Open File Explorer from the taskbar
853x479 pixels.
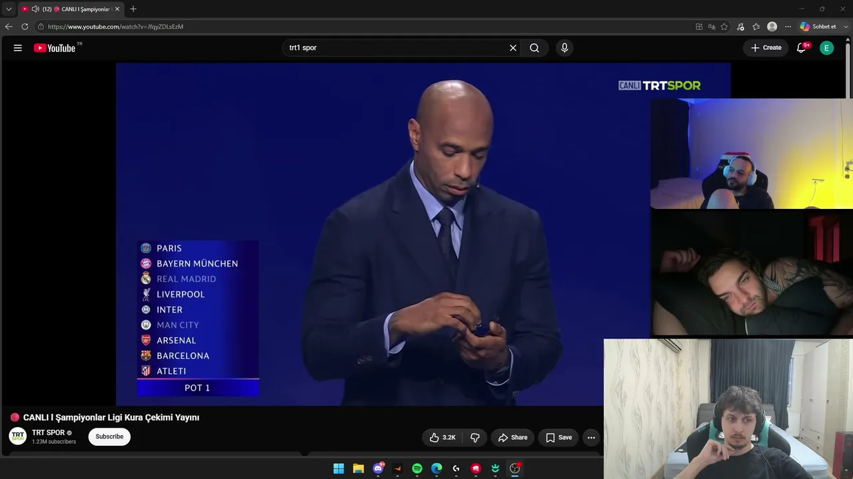(359, 468)
